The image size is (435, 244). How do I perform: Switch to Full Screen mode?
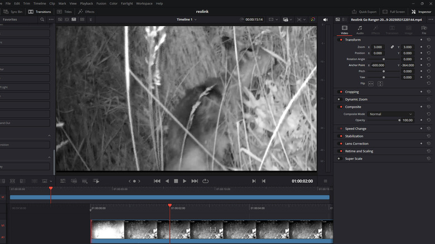394,12
